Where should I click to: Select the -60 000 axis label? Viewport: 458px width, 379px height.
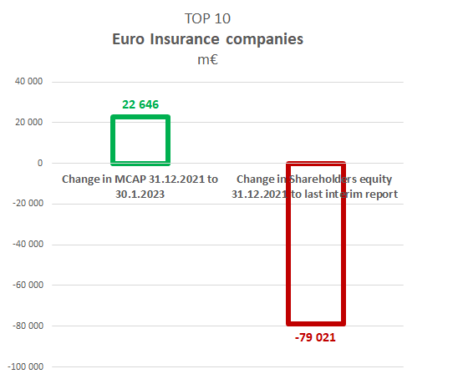[x=28, y=285]
